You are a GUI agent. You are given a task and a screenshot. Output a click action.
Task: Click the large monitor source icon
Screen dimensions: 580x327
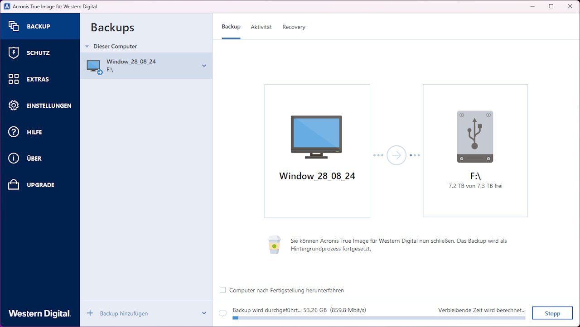[316, 137]
